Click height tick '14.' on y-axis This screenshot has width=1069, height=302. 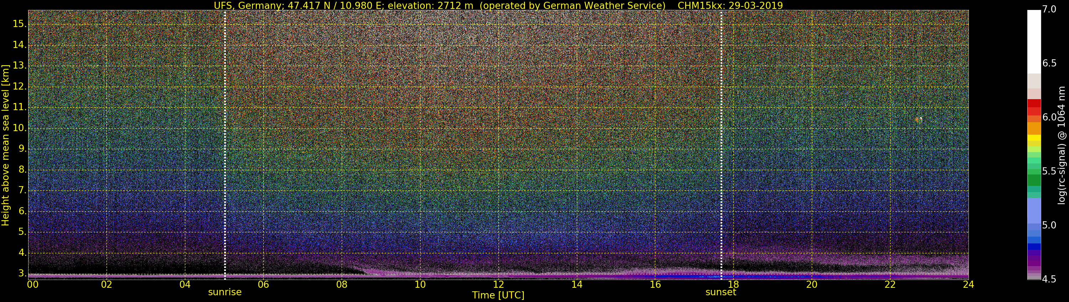[20, 45]
